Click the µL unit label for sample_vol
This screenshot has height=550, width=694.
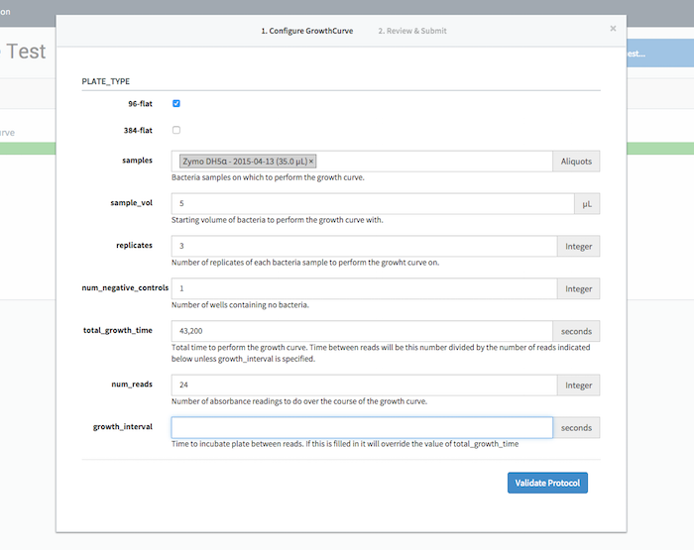click(x=587, y=204)
